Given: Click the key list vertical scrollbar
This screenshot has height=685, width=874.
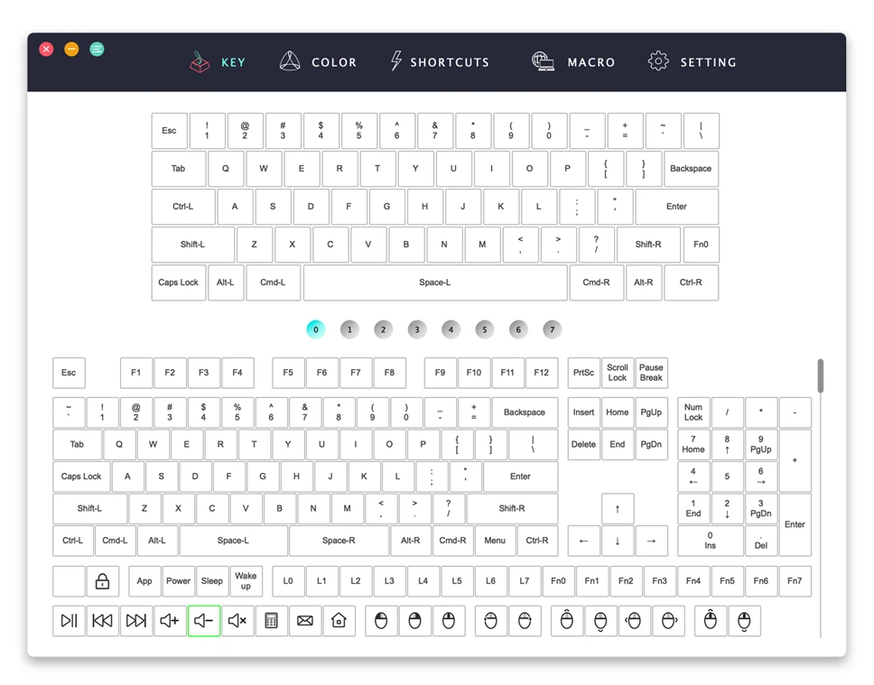Looking at the screenshot, I should click(821, 375).
